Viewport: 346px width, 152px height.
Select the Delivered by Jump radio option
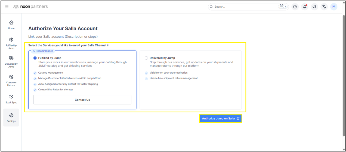pos(146,58)
